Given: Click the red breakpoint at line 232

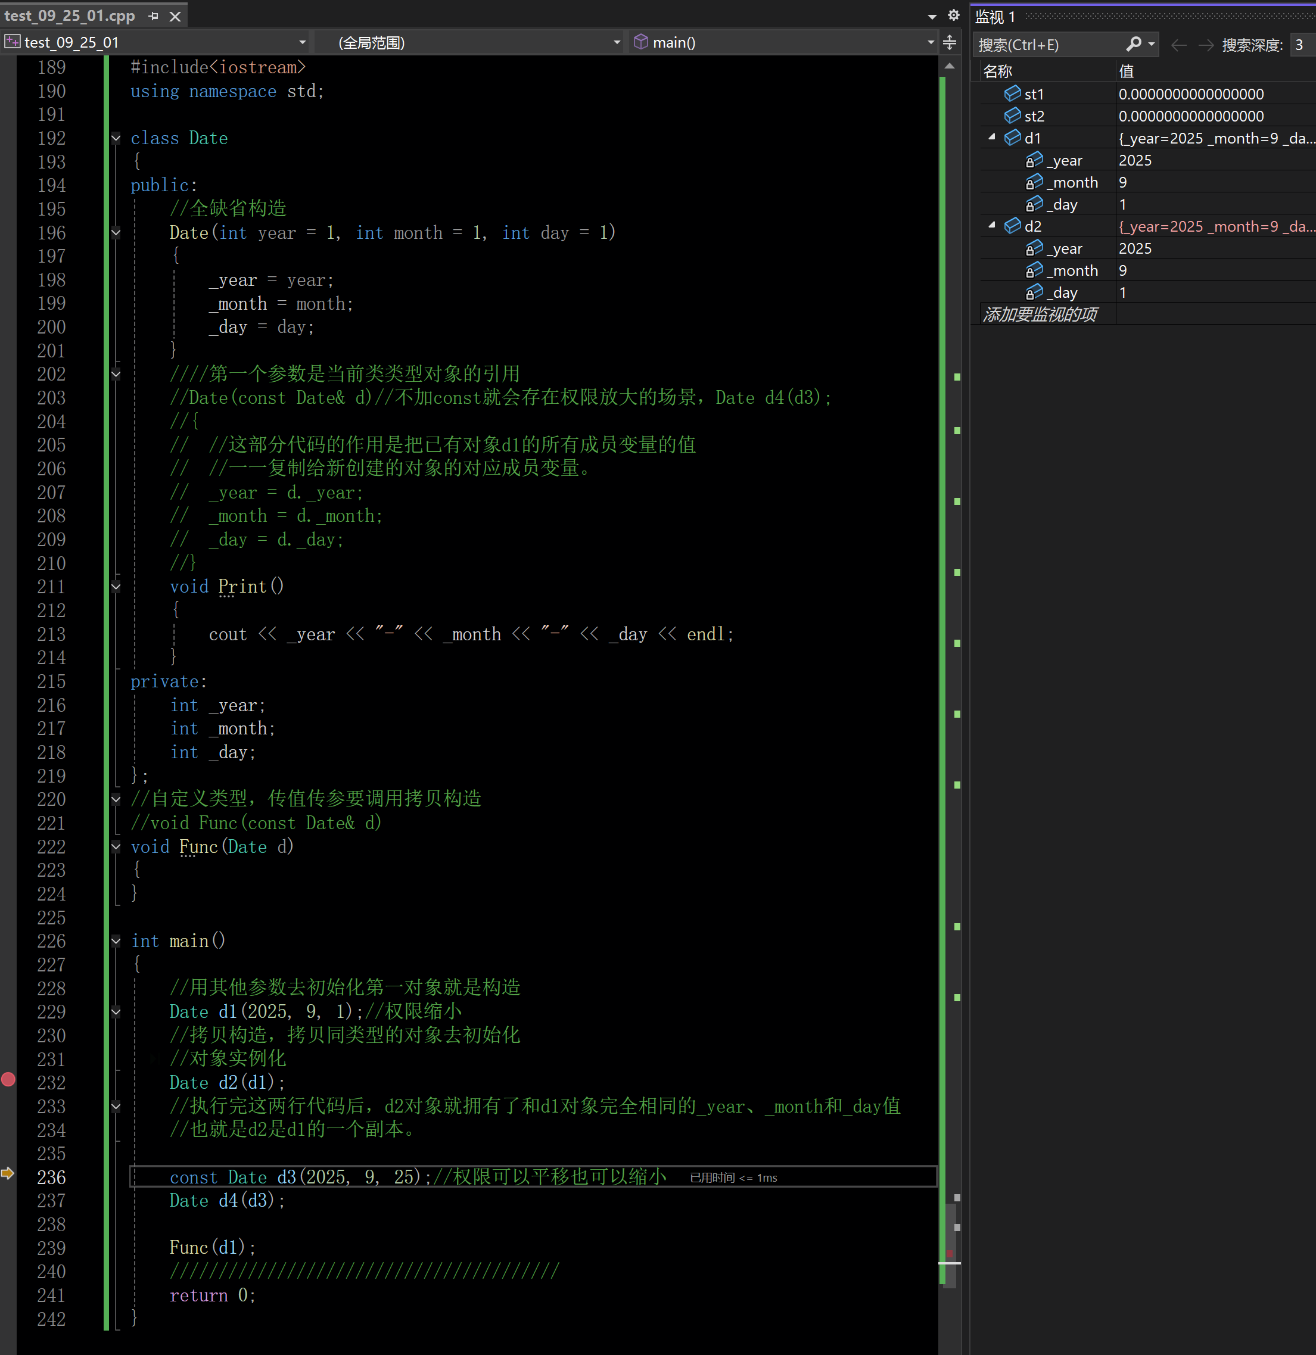Looking at the screenshot, I should pos(8,1079).
